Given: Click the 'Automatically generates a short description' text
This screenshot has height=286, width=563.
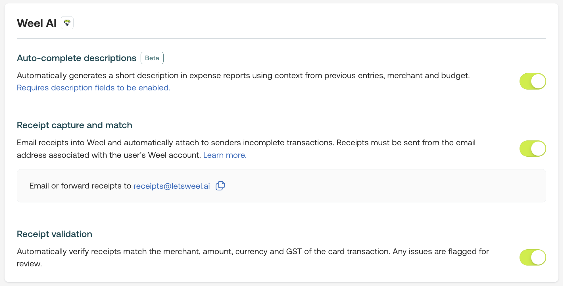Looking at the screenshot, I should click(x=243, y=76).
